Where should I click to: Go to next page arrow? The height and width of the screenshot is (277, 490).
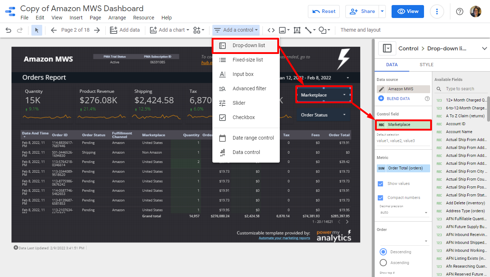coord(97,30)
